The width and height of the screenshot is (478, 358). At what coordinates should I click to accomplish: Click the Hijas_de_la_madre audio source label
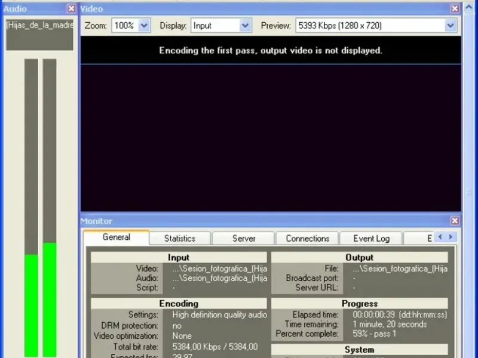pos(39,25)
